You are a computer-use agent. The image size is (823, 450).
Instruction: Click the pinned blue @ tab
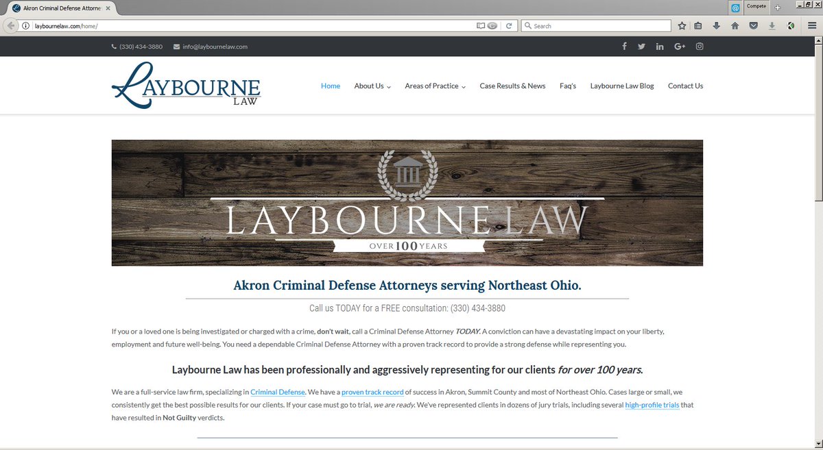tap(735, 8)
